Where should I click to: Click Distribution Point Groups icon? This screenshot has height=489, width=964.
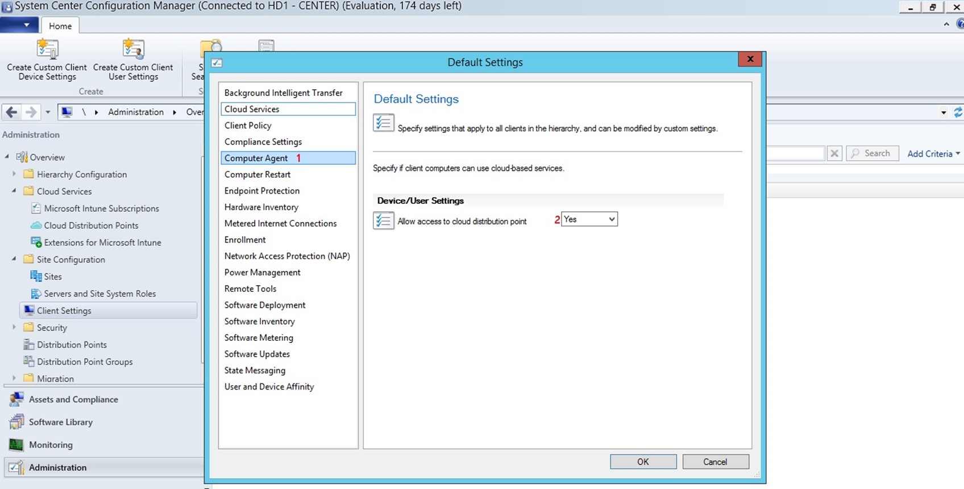28,362
